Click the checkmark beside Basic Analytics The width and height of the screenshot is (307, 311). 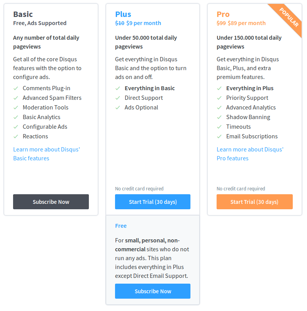tap(16, 117)
